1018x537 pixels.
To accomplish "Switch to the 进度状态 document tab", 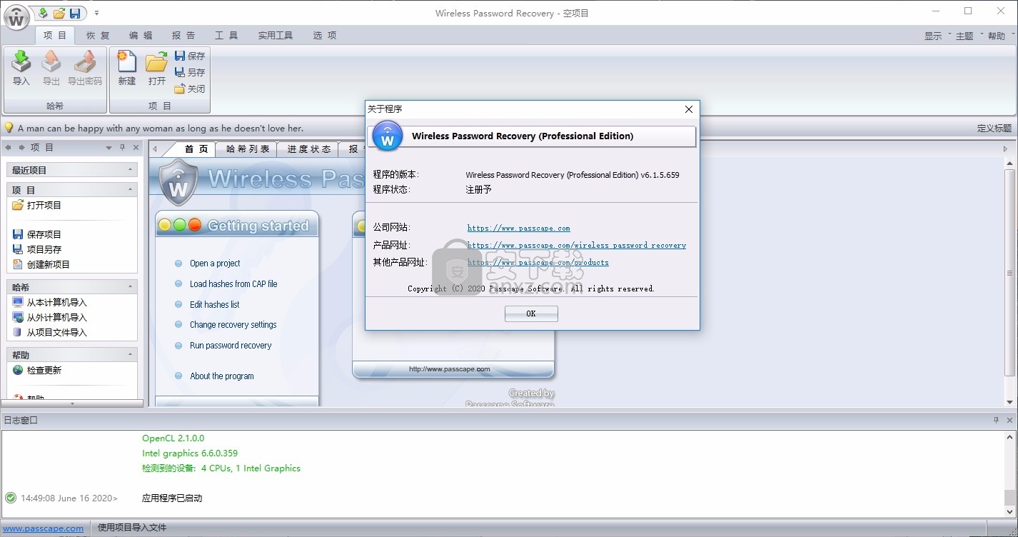I will coord(309,149).
